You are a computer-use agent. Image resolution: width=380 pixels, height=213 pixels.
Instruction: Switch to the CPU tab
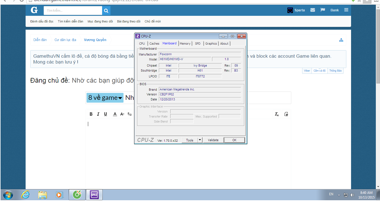pos(142,44)
